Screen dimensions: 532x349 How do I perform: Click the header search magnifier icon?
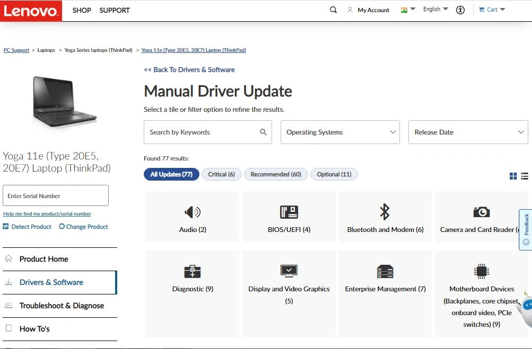[x=333, y=10]
